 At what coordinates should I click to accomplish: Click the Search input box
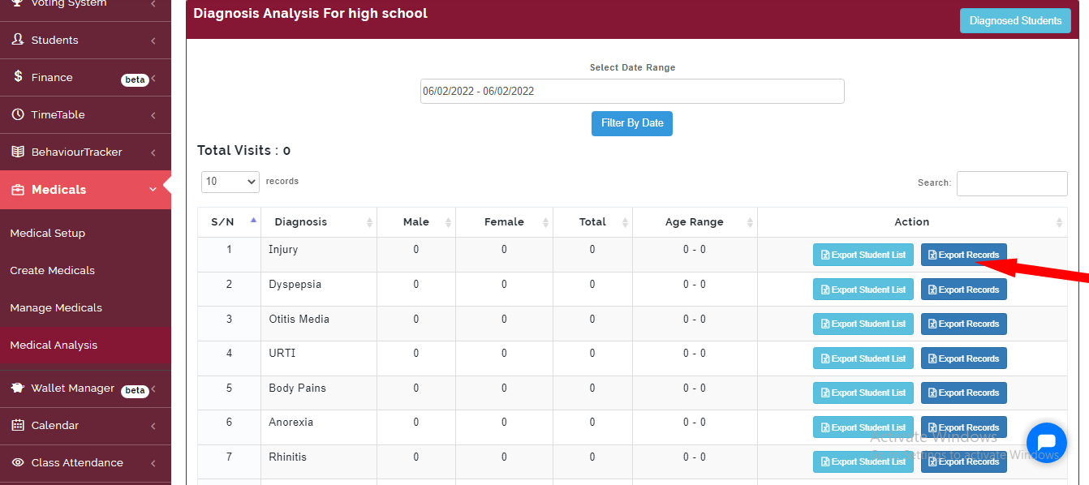(1012, 183)
